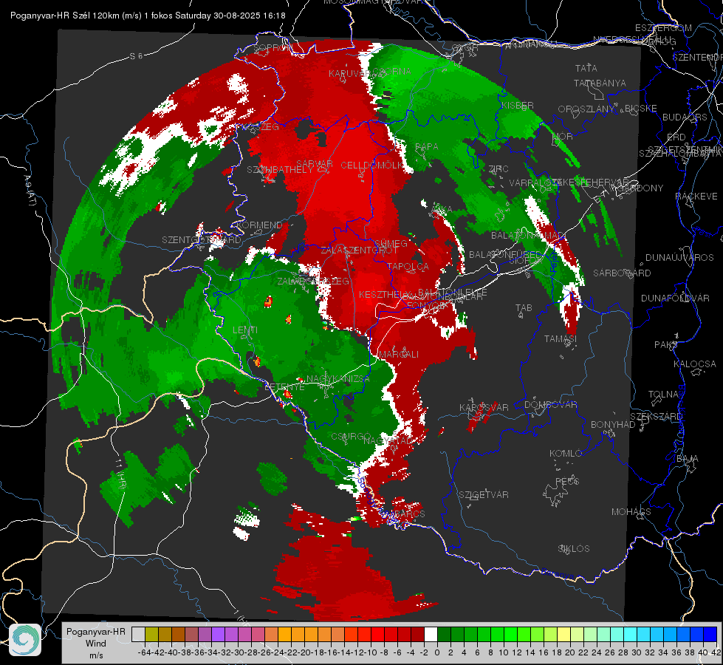Pick the dark blue last legend swatch
The width and height of the screenshot is (723, 665).
pyautogui.click(x=710, y=634)
